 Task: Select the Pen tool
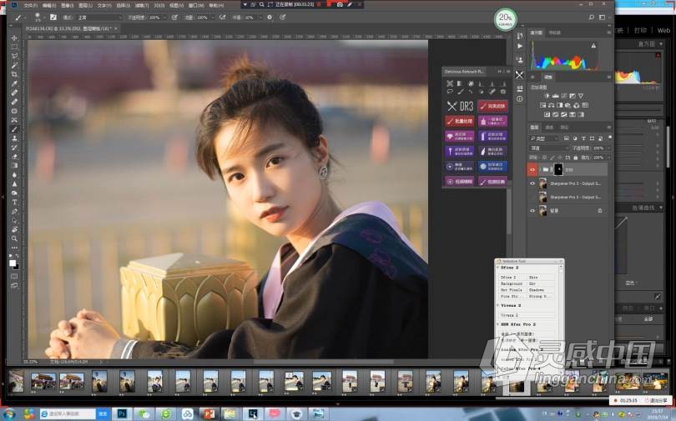[x=14, y=212]
